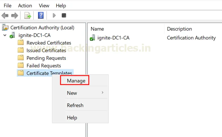Sort by the Description column header
Screen dimensions: 222x137
click(179, 29)
